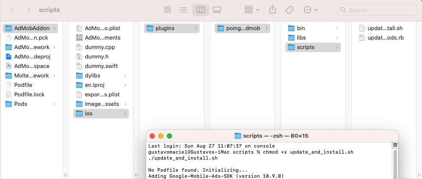
Task: Expand the en.lproj folder chevron
Action: (x=125, y=85)
